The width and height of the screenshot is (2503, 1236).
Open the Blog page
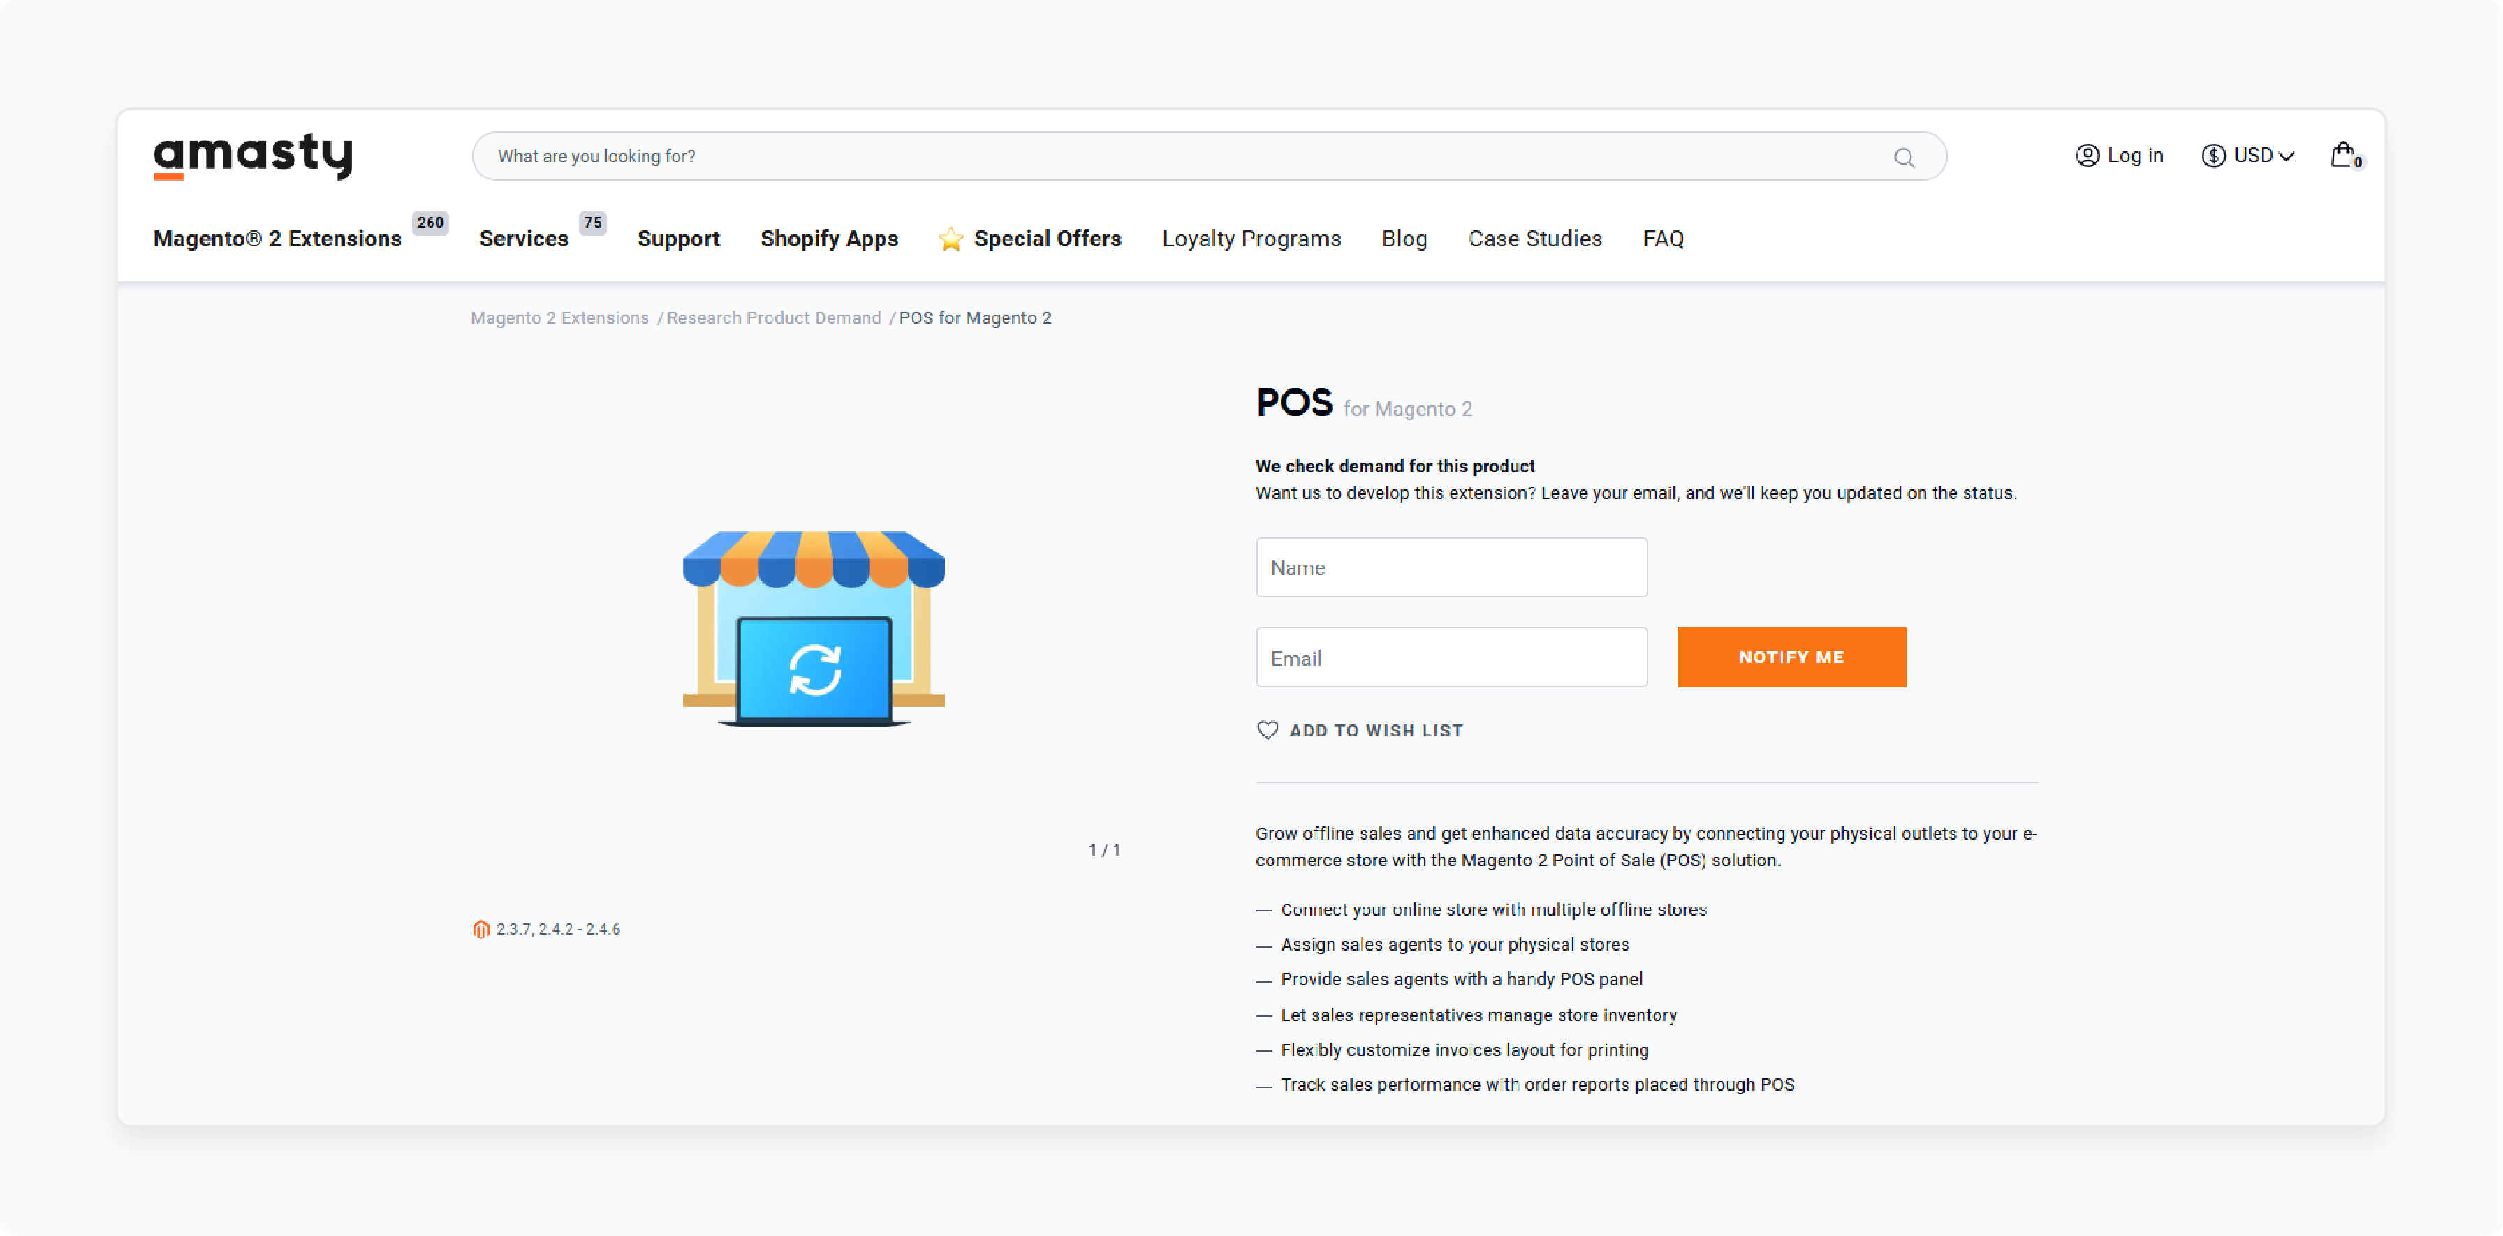click(1404, 239)
